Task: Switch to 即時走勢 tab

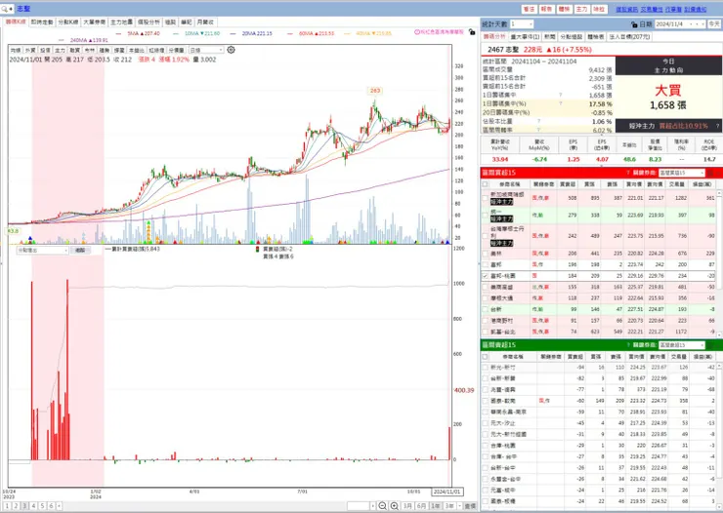Action: click(42, 22)
